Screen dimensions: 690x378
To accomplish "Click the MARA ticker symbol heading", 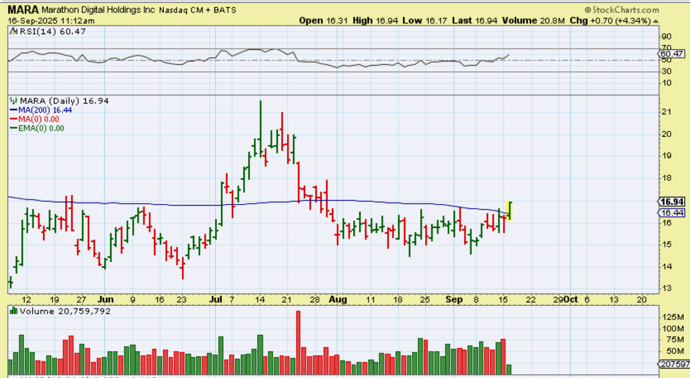I will pos(23,10).
